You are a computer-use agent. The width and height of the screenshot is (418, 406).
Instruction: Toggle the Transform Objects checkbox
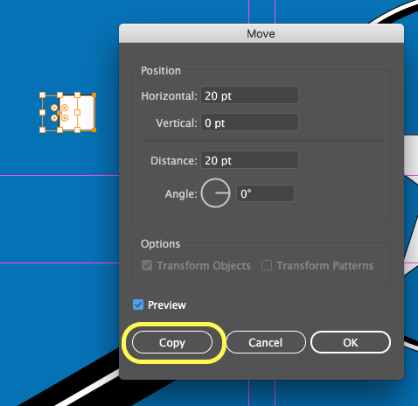coord(147,265)
